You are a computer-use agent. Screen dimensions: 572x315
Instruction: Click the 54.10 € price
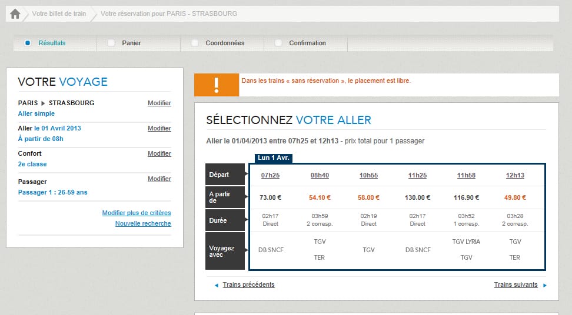coord(320,197)
